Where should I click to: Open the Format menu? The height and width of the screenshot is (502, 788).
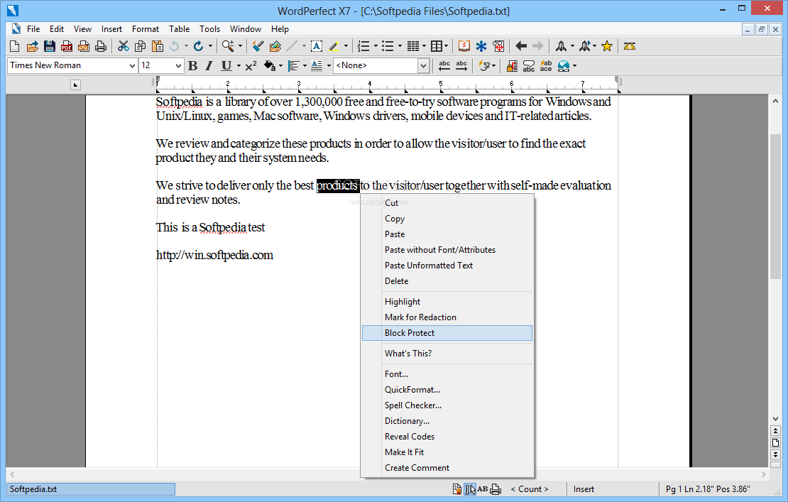point(145,29)
